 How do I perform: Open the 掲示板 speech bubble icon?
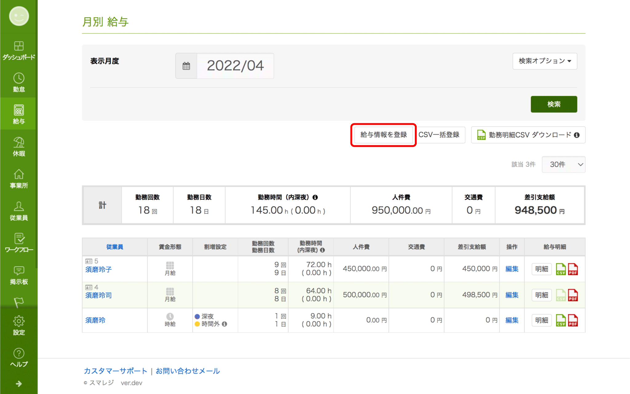(x=19, y=270)
